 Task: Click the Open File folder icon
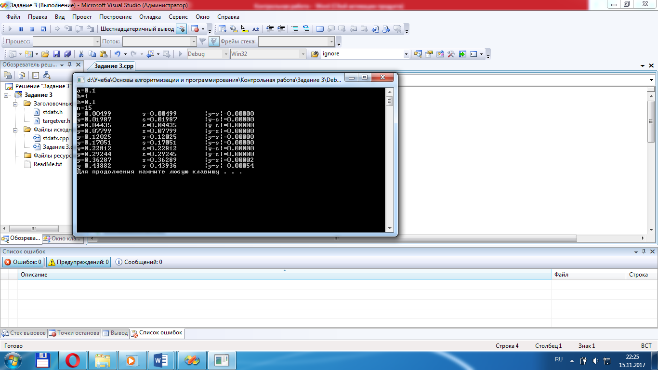pos(45,54)
